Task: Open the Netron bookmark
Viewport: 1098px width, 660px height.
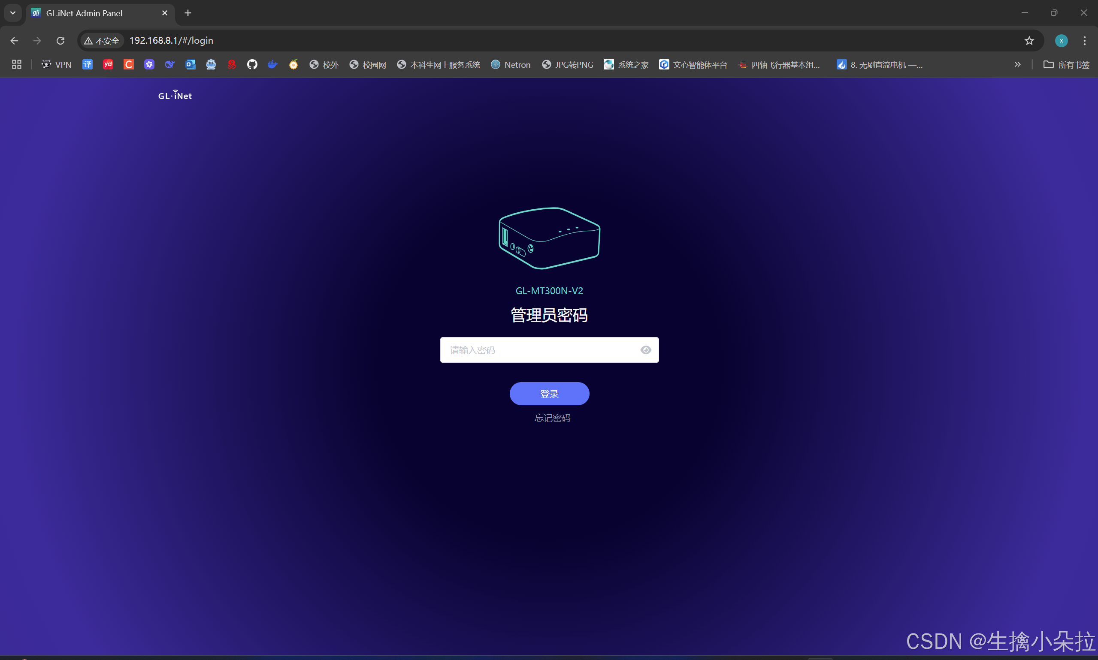Action: click(511, 64)
